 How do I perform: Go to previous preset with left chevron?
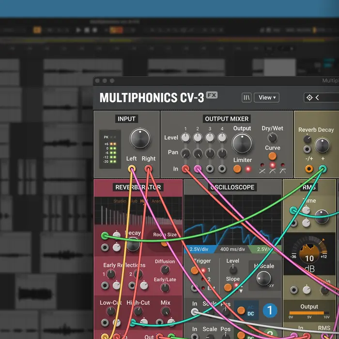(317, 98)
